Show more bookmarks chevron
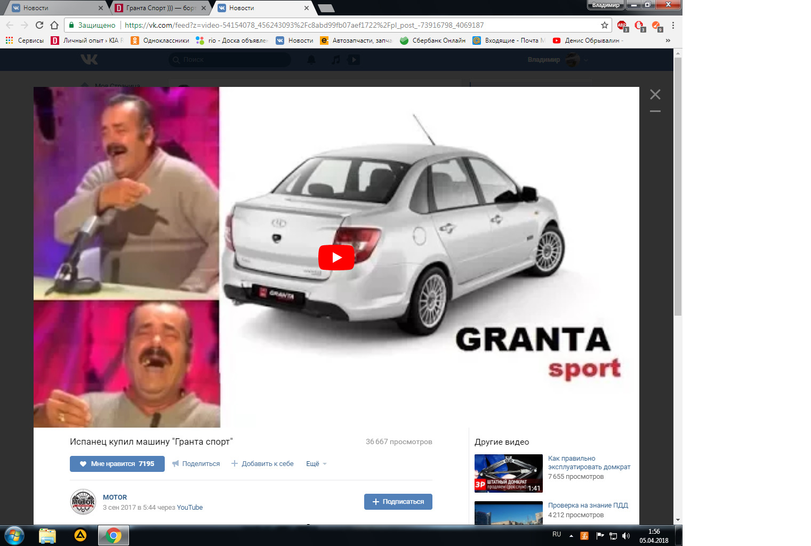Image resolution: width=811 pixels, height=546 pixels. pos(668,41)
